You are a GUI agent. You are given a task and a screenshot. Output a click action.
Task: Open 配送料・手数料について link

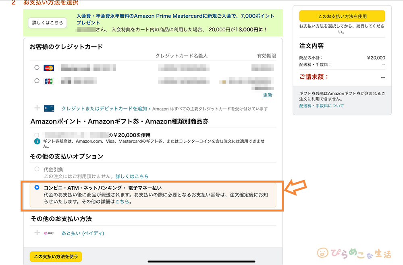(321, 106)
